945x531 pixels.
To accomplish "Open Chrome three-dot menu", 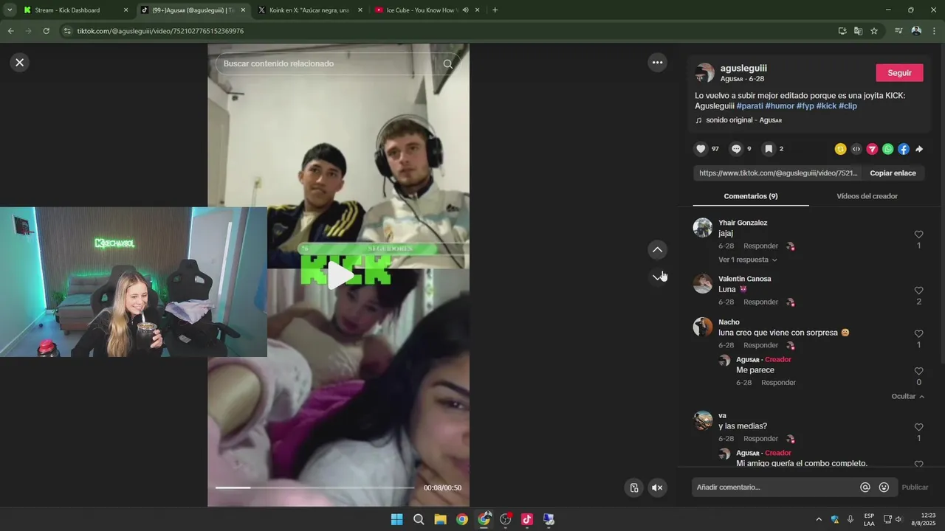I will [x=935, y=31].
